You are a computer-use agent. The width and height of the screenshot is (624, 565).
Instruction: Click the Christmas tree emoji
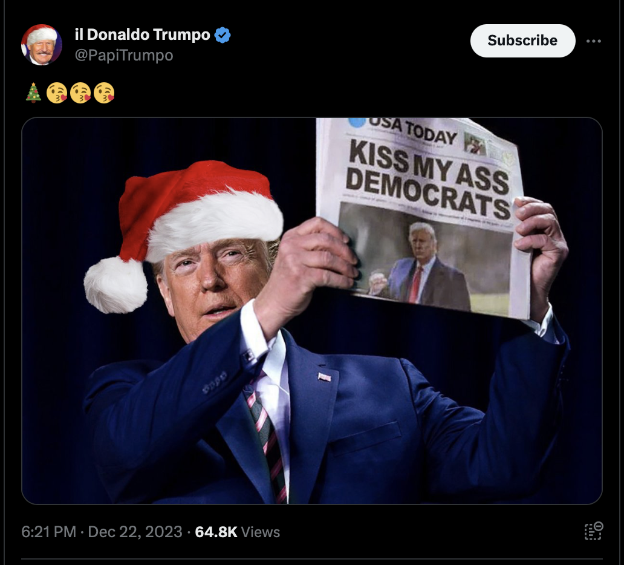[33, 93]
